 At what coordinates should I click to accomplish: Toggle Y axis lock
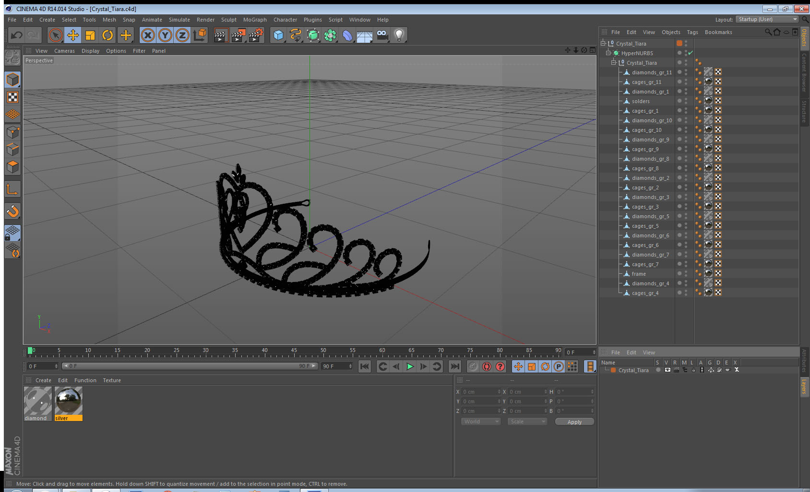click(x=165, y=35)
